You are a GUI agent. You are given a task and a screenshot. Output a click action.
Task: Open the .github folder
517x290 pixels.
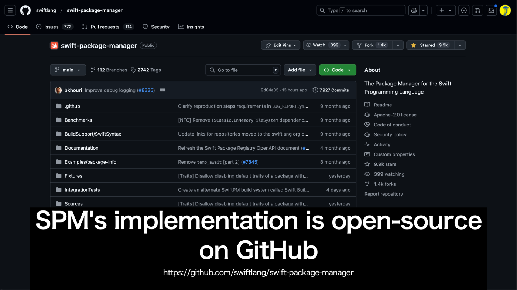click(x=72, y=106)
